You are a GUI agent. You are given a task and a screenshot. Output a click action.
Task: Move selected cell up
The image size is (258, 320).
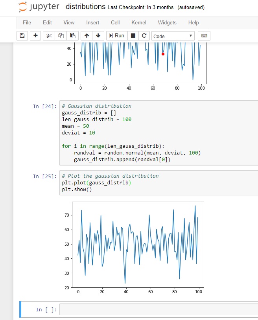87,36
